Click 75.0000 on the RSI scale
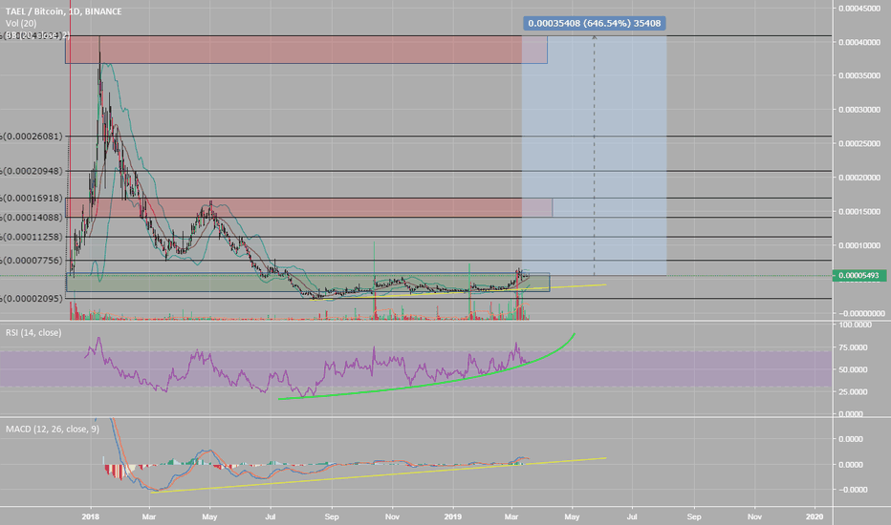 click(855, 347)
